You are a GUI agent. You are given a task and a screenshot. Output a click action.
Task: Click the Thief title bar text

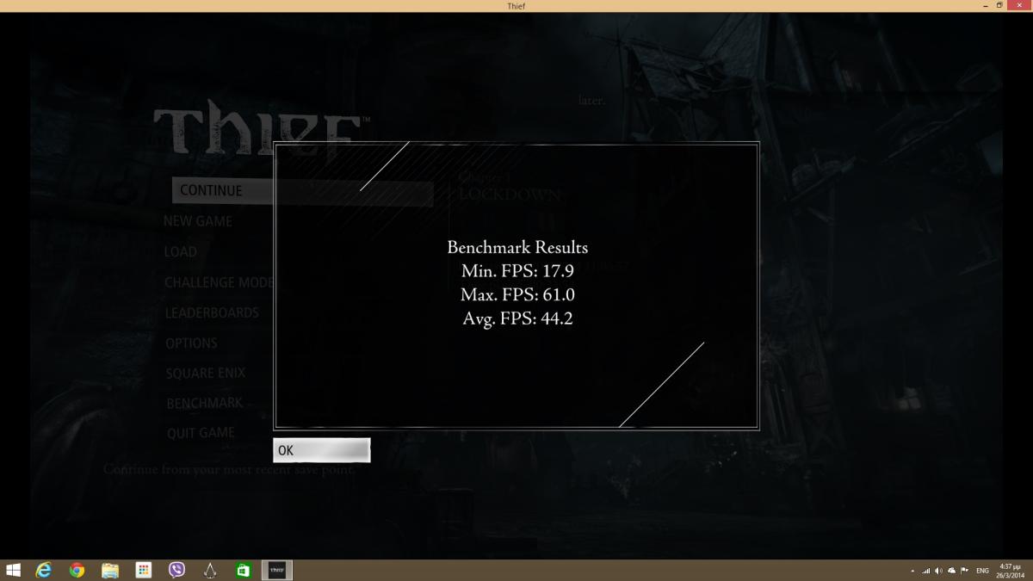516,6
